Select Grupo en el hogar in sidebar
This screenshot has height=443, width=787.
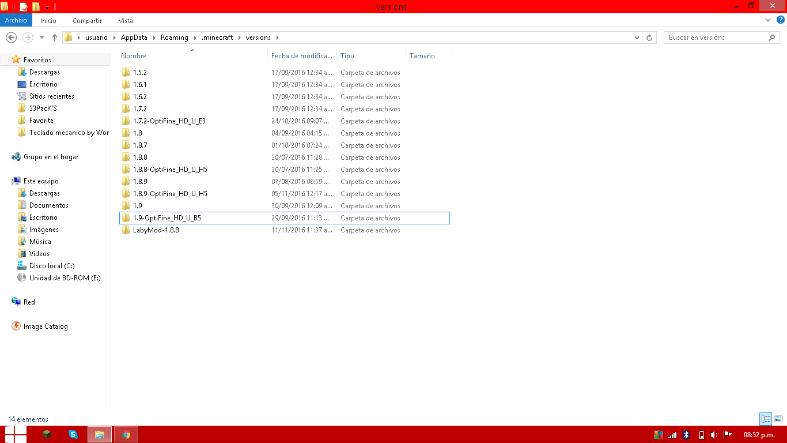tap(51, 157)
